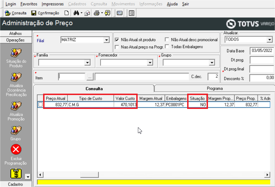Open the Fornecedor dropdown
Image resolution: width=275 pixels, height=187 pixels.
point(150,63)
